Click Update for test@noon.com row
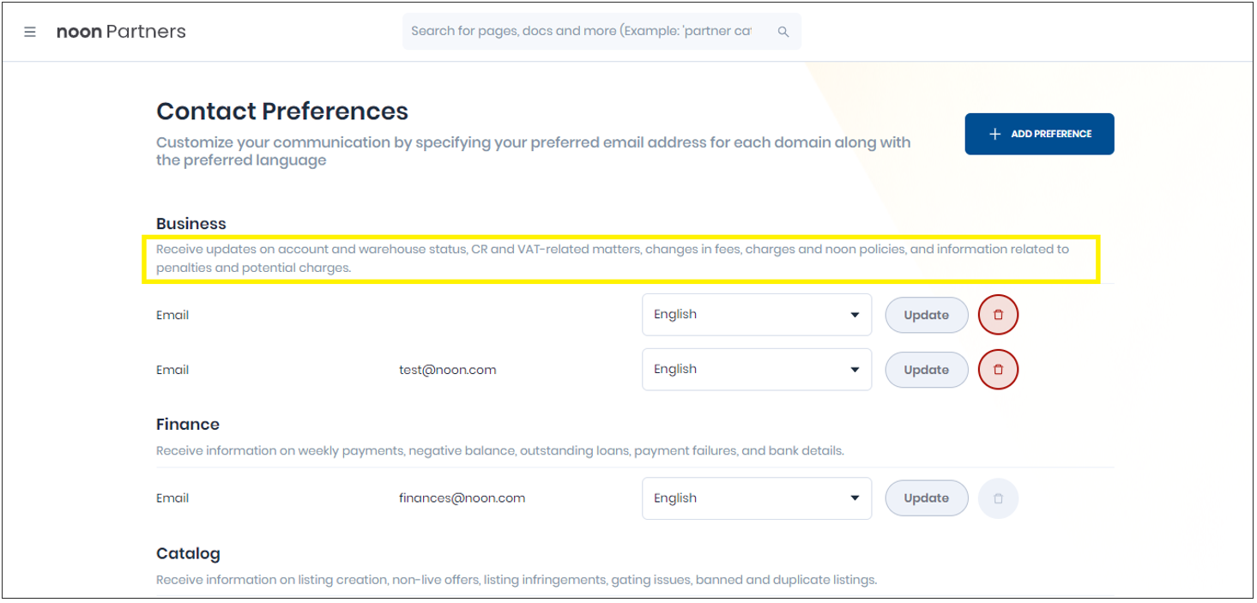 [927, 370]
